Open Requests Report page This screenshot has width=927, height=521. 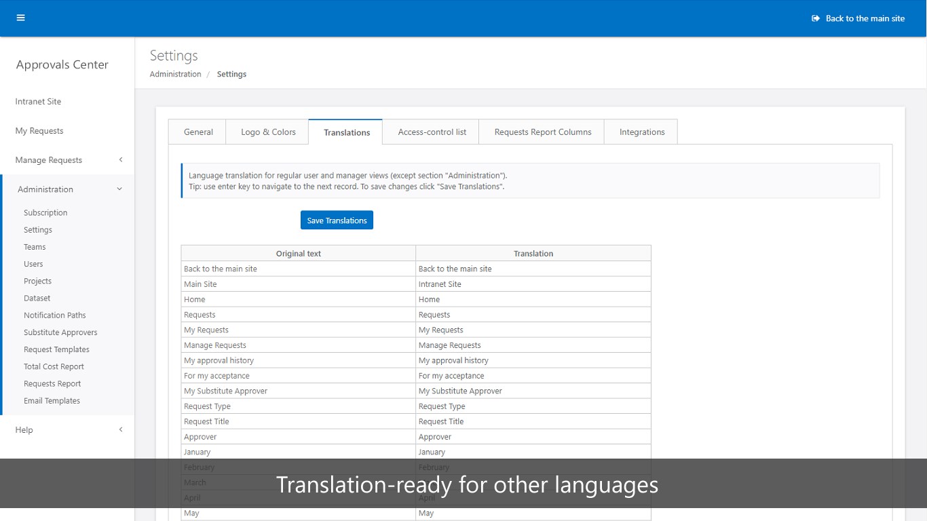coord(52,383)
